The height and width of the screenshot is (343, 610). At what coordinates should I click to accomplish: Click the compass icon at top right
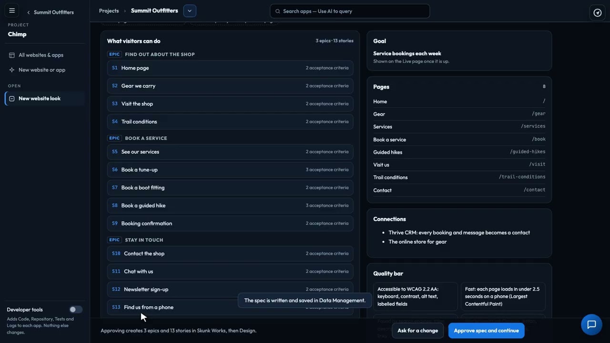598,12
